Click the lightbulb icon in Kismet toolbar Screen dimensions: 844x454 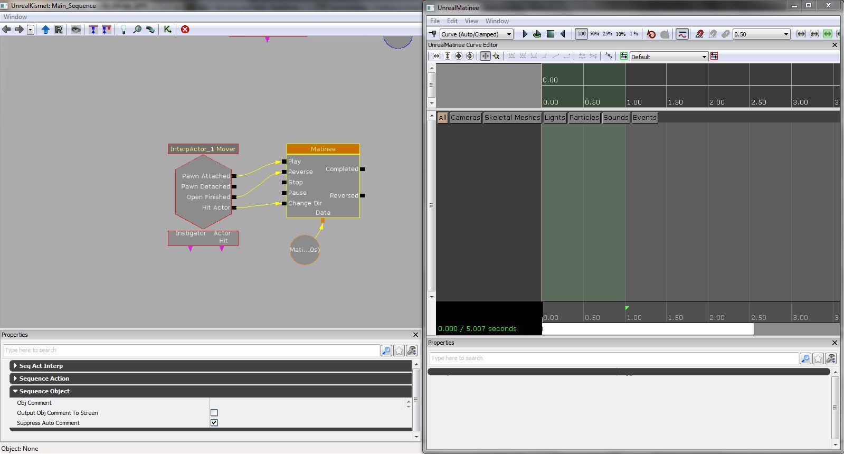[124, 30]
